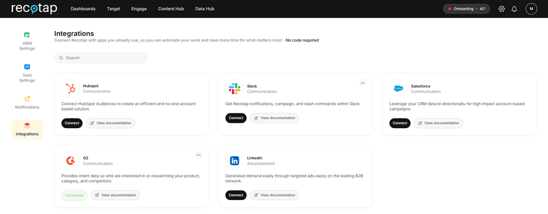
Task: Open the Slack card three-dot menu
Action: click(363, 83)
